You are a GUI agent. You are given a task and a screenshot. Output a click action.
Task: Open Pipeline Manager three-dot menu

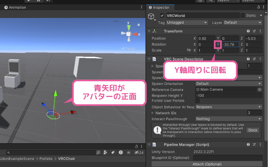(260, 145)
